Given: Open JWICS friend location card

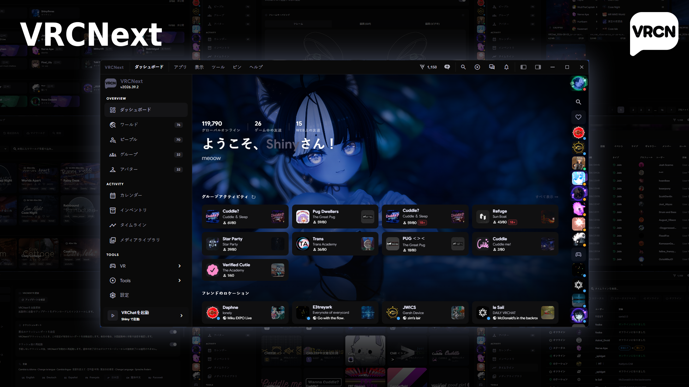Looking at the screenshot, I should pyautogui.click(x=425, y=313).
